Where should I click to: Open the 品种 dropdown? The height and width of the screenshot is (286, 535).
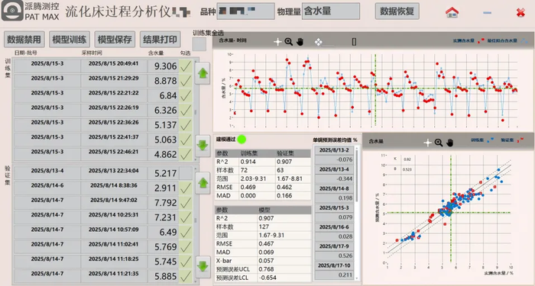(x=245, y=11)
